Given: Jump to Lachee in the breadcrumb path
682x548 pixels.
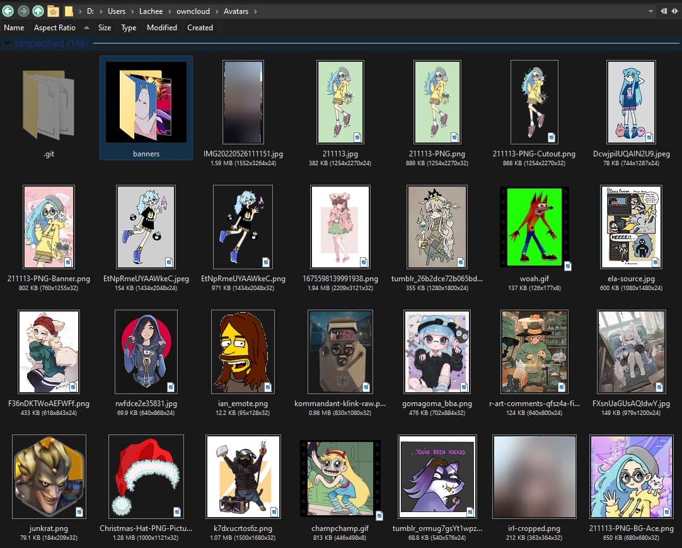Looking at the screenshot, I should [x=151, y=11].
